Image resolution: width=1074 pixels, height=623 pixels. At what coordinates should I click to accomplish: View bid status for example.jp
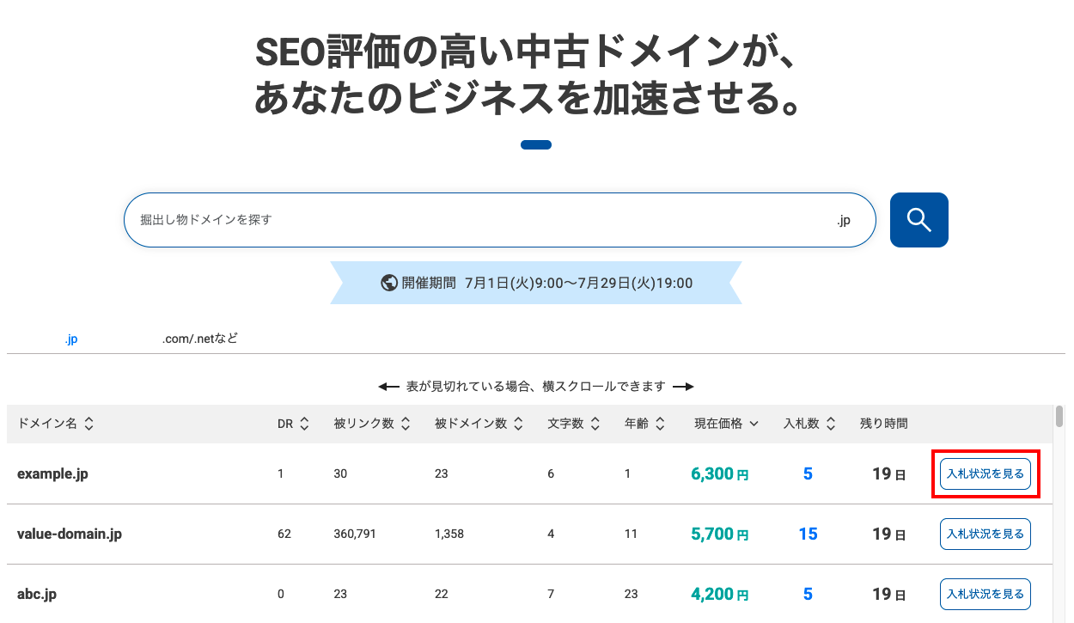[985, 473]
